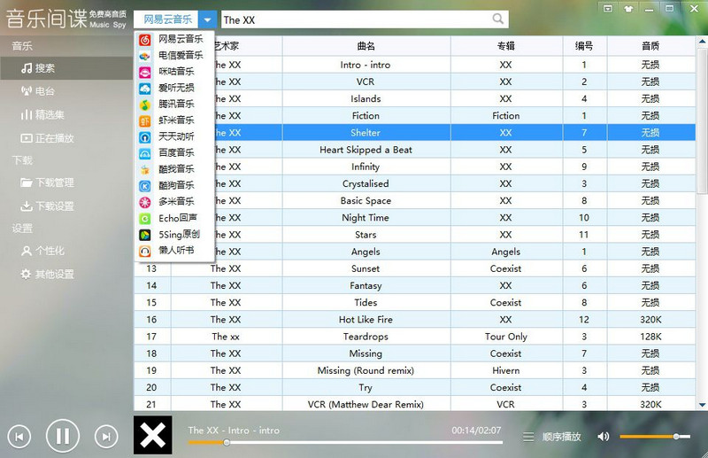The width and height of the screenshot is (708, 458).
Task: Click the search magnifier icon
Action: pyautogui.click(x=497, y=19)
